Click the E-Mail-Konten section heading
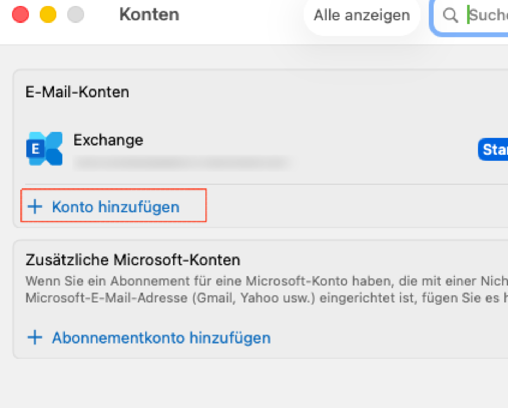The height and width of the screenshot is (408, 508). pyautogui.click(x=77, y=92)
